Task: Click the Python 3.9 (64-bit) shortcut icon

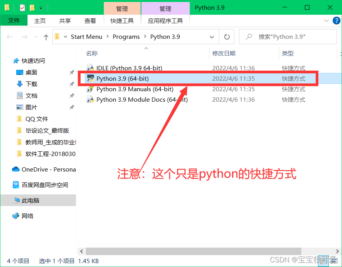Action: click(x=90, y=78)
